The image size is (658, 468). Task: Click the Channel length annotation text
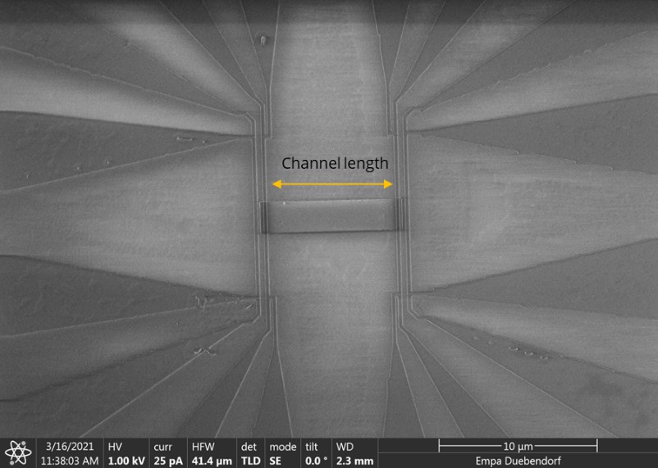[x=335, y=164]
